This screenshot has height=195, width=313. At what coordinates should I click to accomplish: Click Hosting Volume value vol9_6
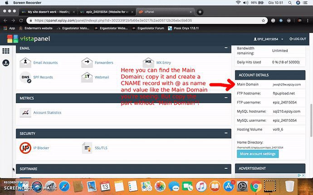click(x=278, y=129)
